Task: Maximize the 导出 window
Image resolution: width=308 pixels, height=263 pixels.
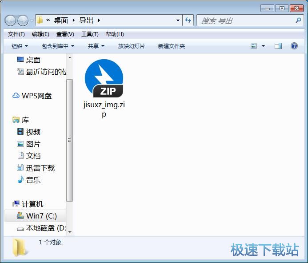Action: tap(282, 8)
